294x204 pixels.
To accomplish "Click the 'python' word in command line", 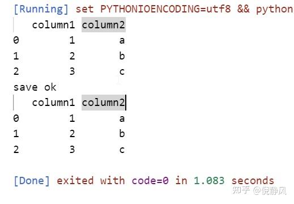I will pyautogui.click(x=275, y=10).
